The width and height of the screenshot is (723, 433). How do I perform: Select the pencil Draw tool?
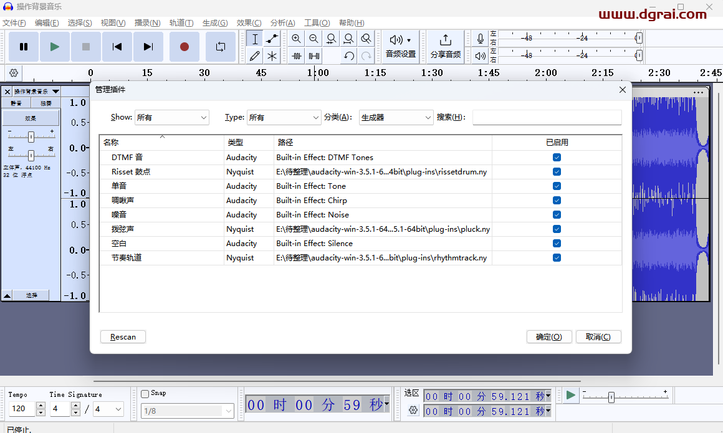tap(254, 56)
